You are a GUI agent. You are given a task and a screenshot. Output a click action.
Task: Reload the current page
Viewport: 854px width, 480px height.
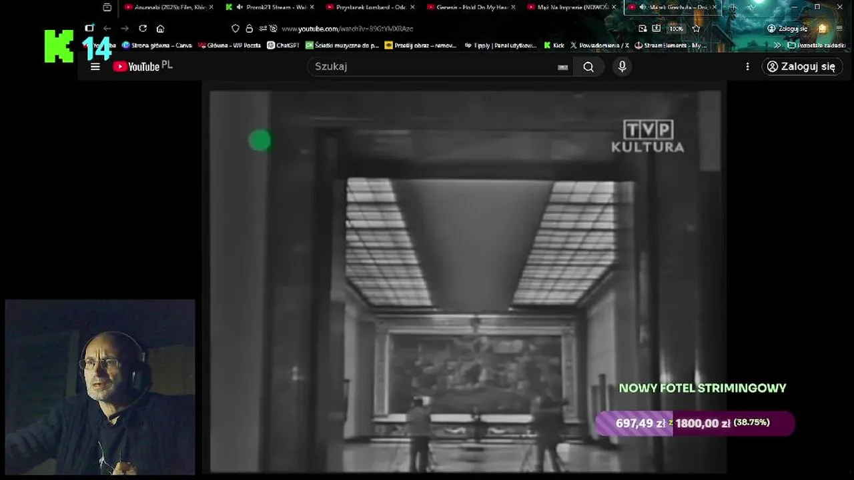pyautogui.click(x=143, y=29)
